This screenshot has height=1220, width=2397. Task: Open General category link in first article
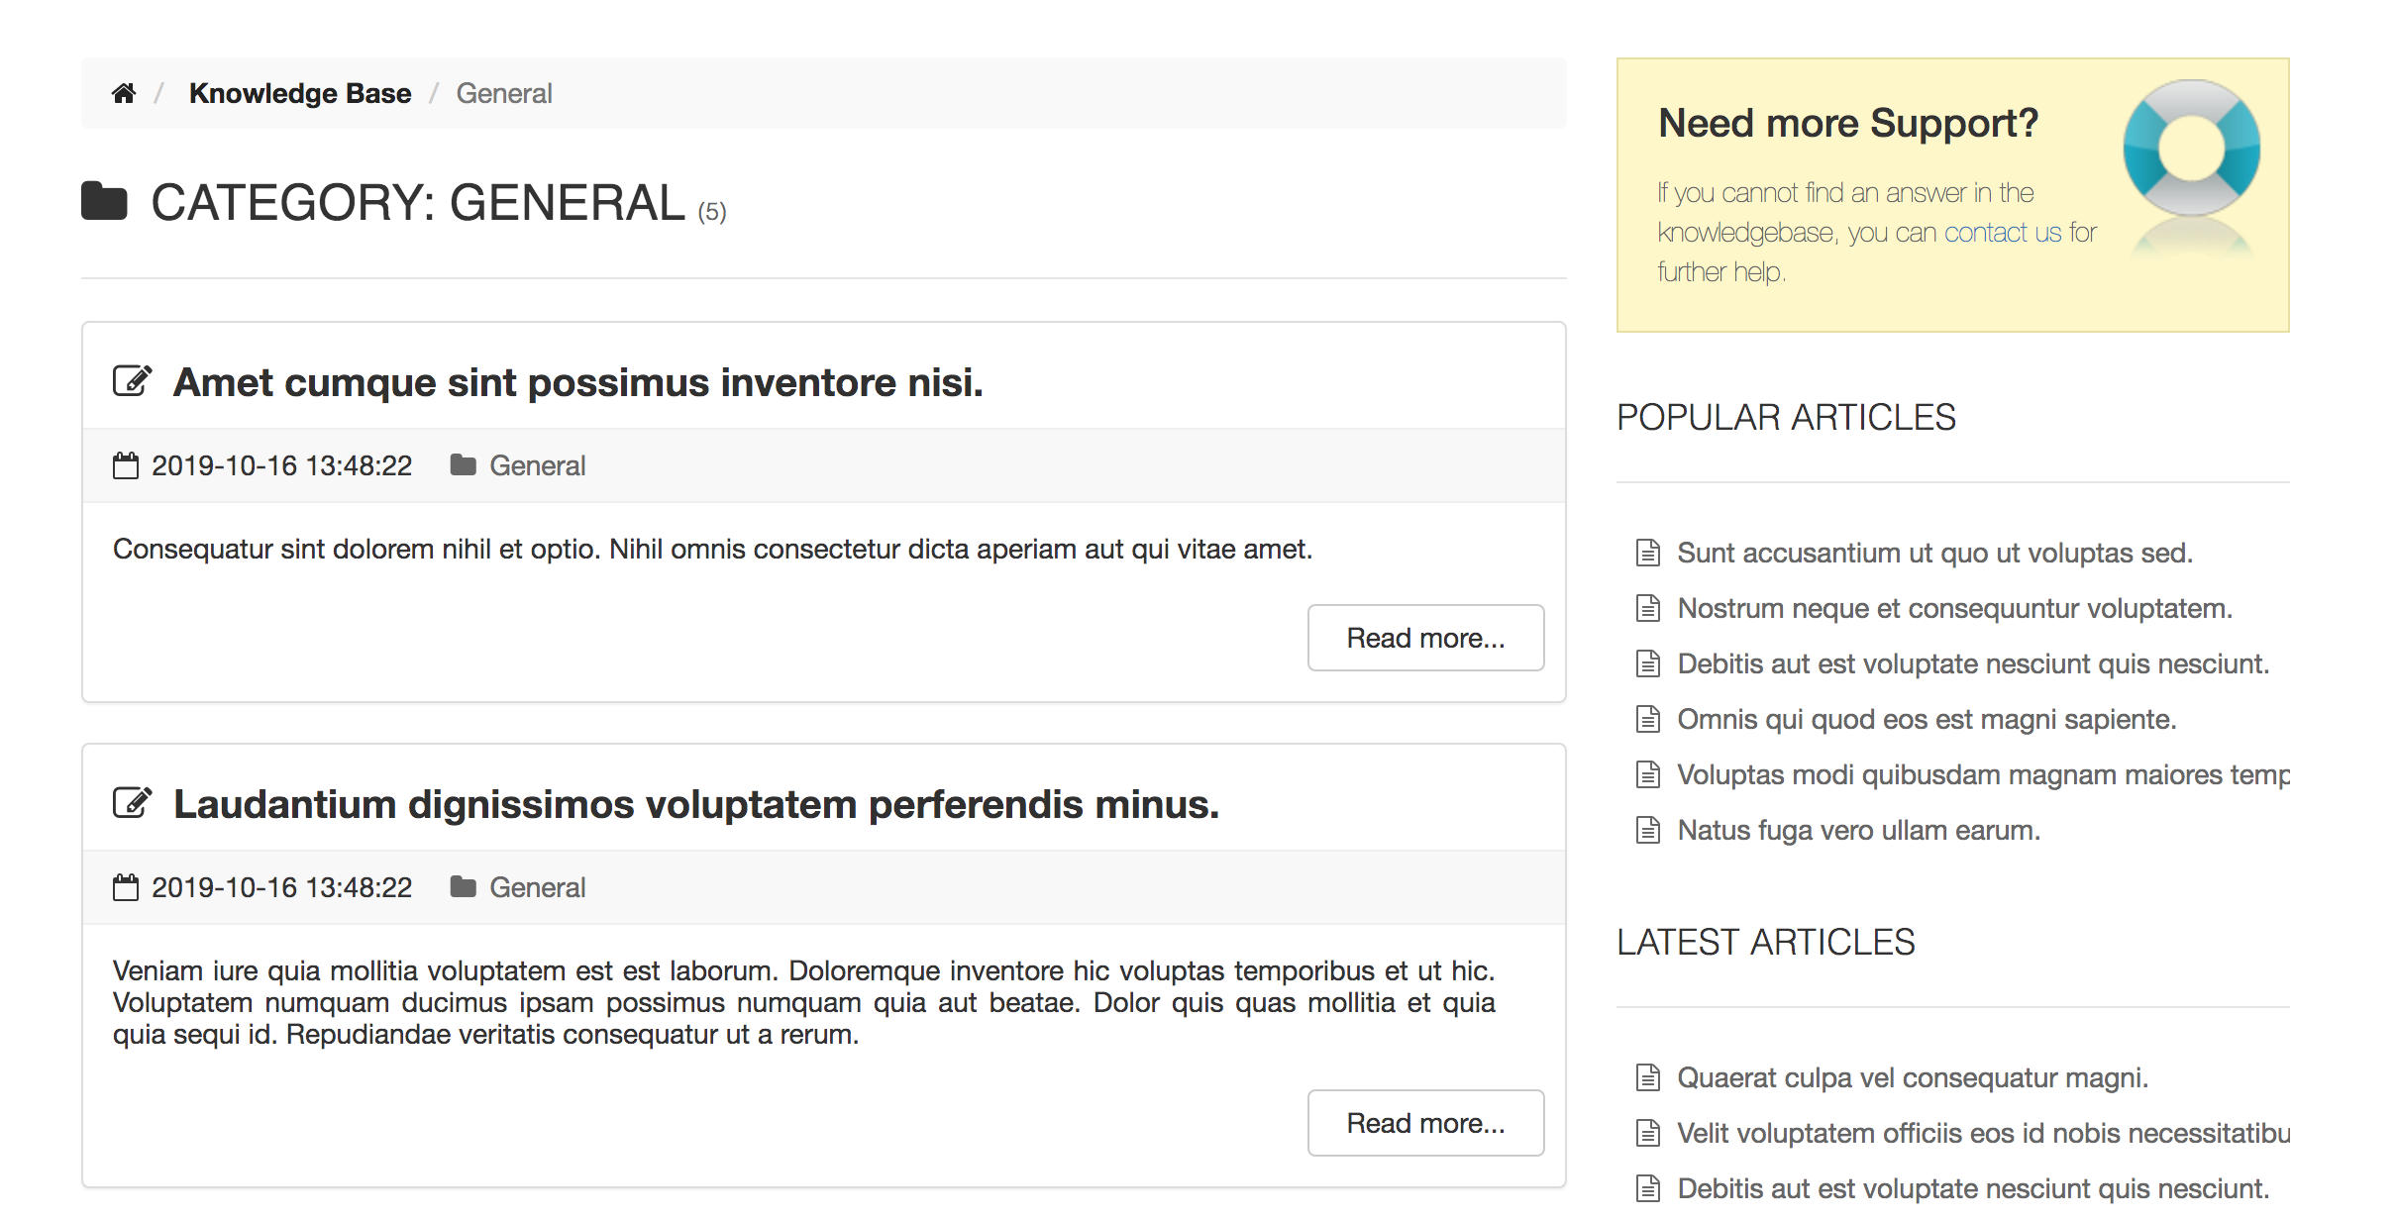click(x=538, y=465)
